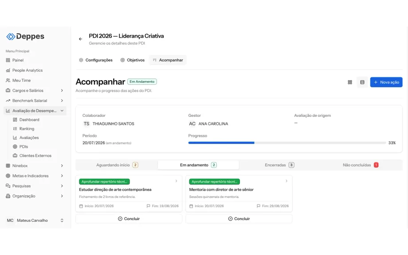The width and height of the screenshot is (408, 255).
Task: Open the Objetivos tab
Action: pos(133,60)
